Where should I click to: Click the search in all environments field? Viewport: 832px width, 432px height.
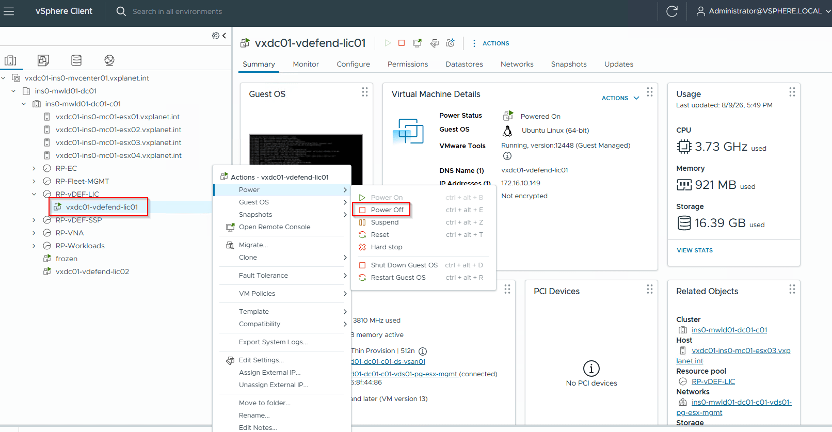(x=177, y=11)
